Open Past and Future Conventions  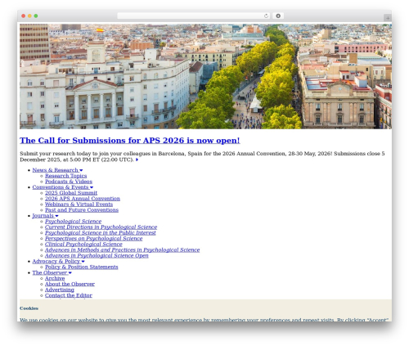coord(82,210)
